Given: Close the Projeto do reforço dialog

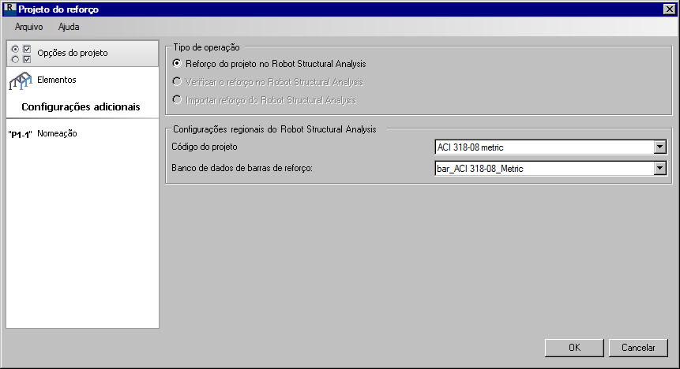Looking at the screenshot, I should coord(669,9).
